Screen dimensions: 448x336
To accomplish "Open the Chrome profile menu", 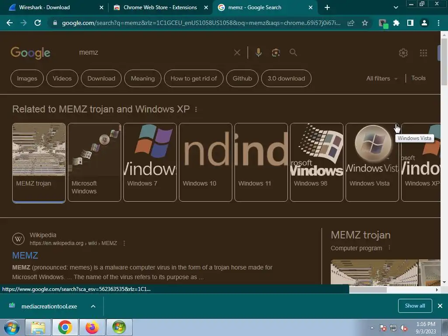I will click(424, 23).
